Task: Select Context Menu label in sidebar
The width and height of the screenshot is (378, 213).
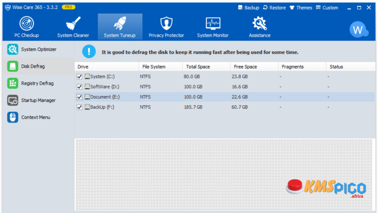Action: tap(36, 117)
